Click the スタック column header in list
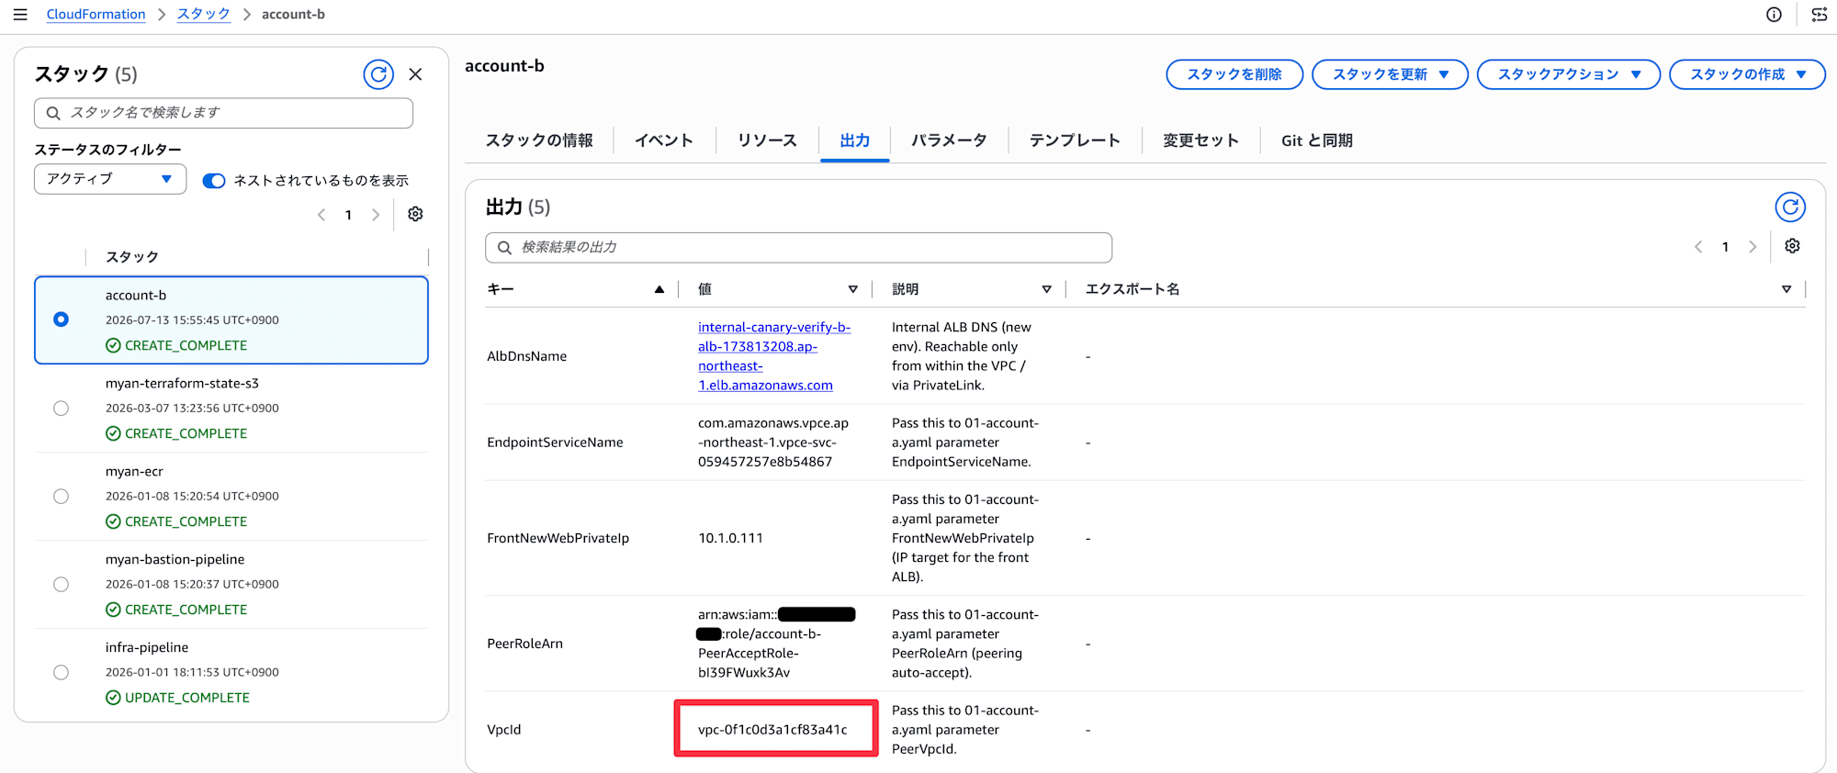The image size is (1837, 773). (x=132, y=257)
